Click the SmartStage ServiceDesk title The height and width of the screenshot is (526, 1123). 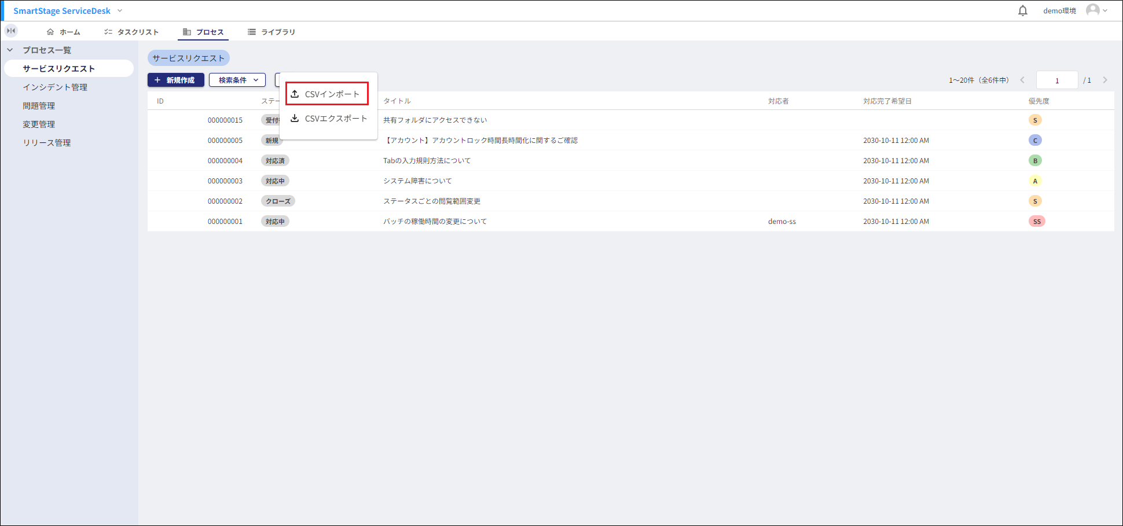click(x=62, y=10)
